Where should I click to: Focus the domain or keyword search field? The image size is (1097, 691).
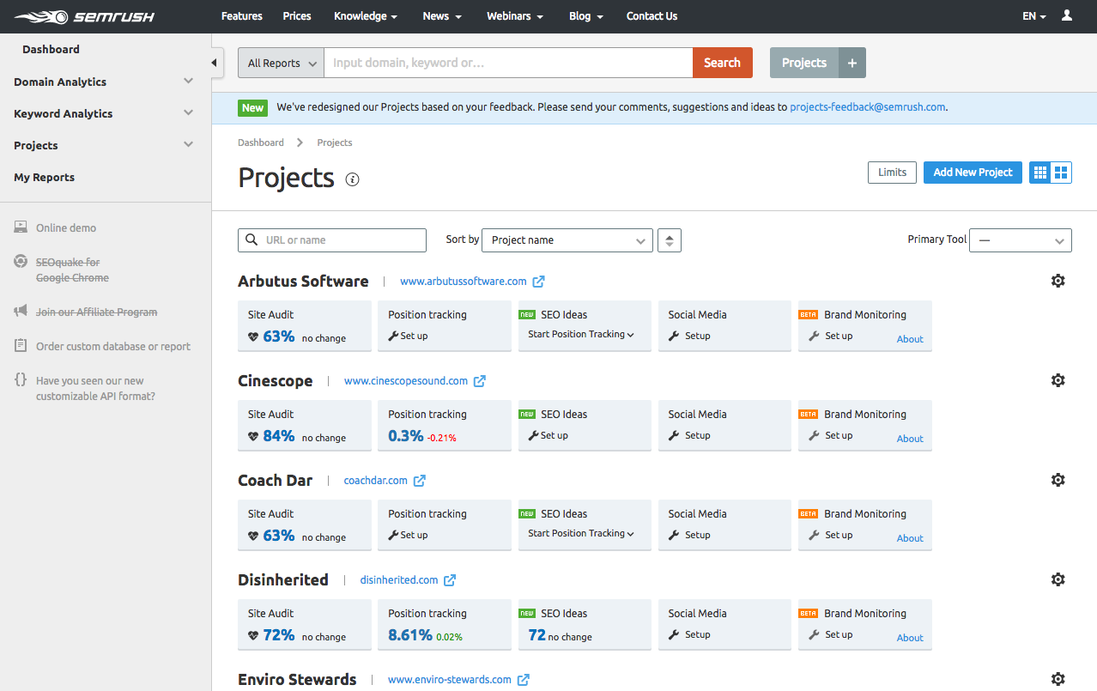click(x=508, y=63)
